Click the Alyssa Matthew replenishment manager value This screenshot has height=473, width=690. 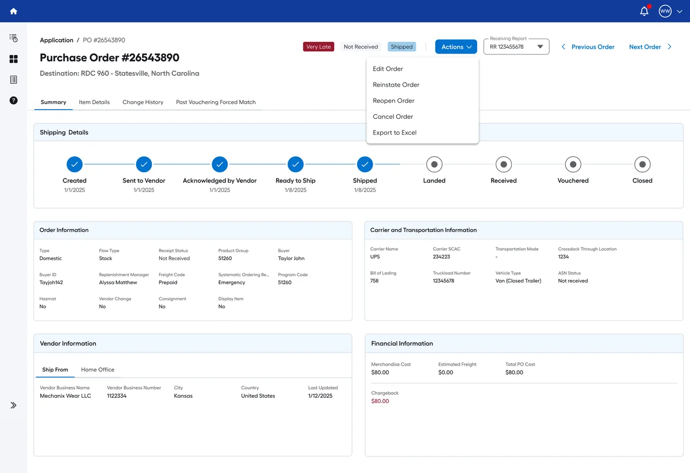118,282
